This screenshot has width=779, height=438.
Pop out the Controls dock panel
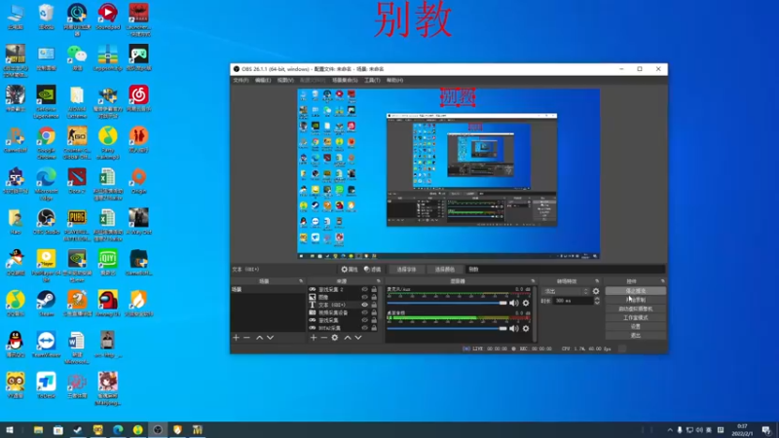click(x=662, y=281)
